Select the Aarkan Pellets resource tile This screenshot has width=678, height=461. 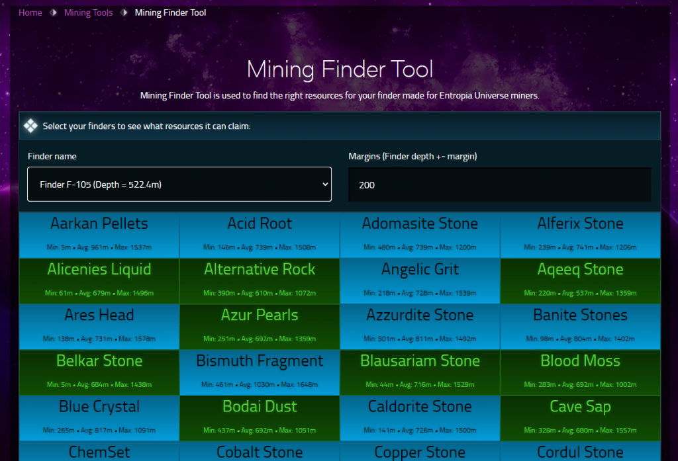tap(99, 235)
